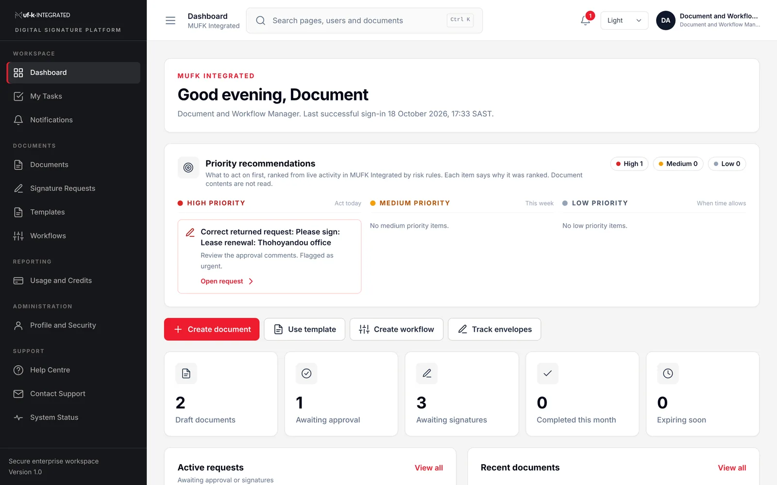This screenshot has height=485, width=777.
Task: Click the Draft documents card icon
Action: coord(186,373)
